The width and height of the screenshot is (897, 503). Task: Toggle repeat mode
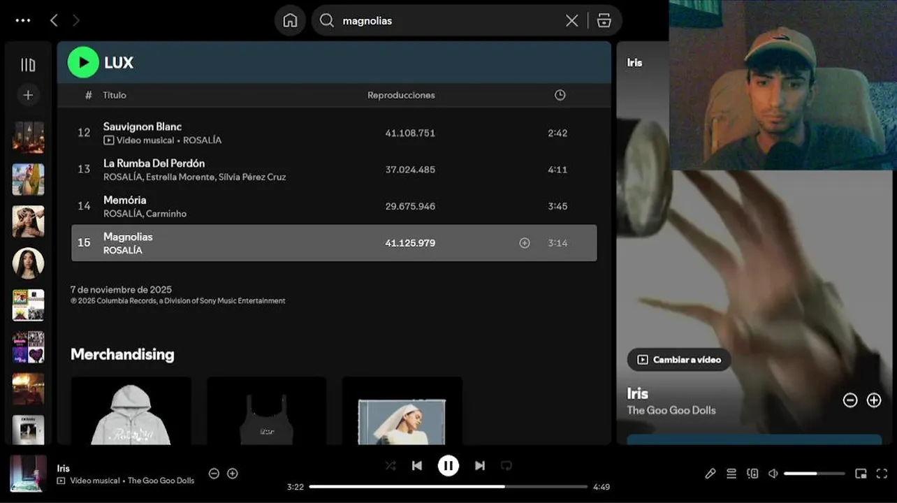pyautogui.click(x=506, y=465)
